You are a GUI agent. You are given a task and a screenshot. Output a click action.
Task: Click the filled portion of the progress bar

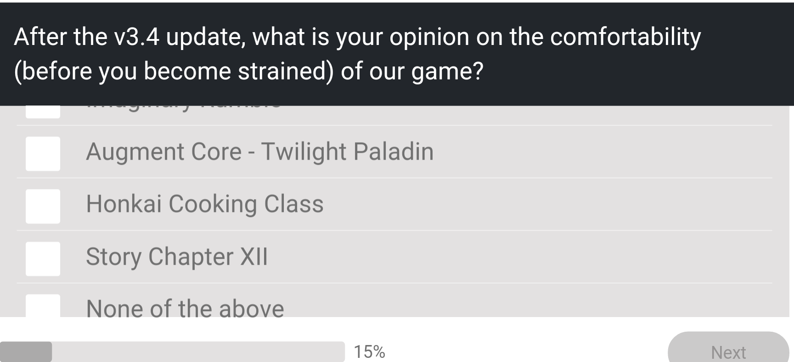(26, 351)
